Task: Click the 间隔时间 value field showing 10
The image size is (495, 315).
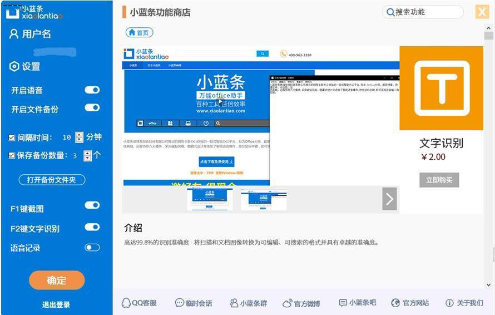Action: (x=67, y=137)
